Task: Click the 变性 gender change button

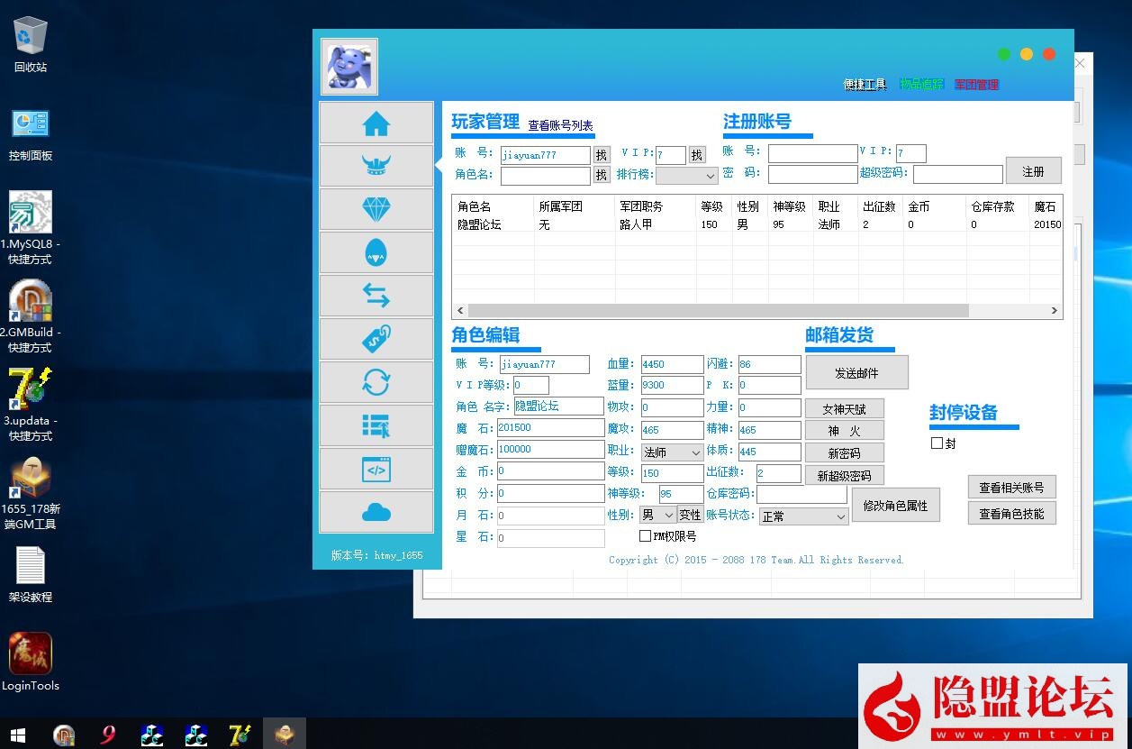Action: click(691, 515)
